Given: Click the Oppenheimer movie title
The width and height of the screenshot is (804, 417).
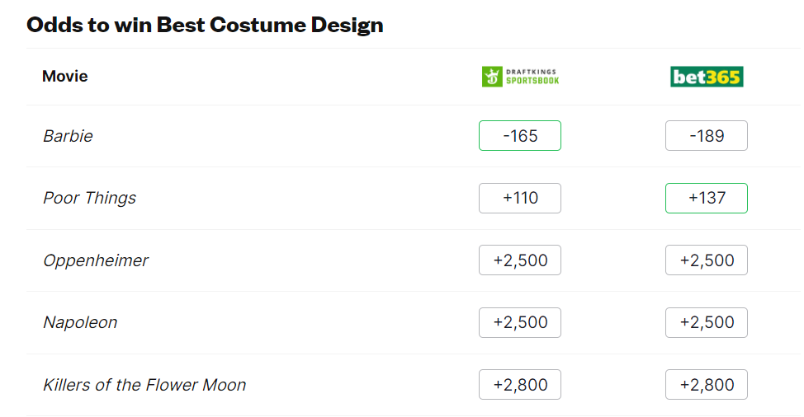Looking at the screenshot, I should coord(96,260).
